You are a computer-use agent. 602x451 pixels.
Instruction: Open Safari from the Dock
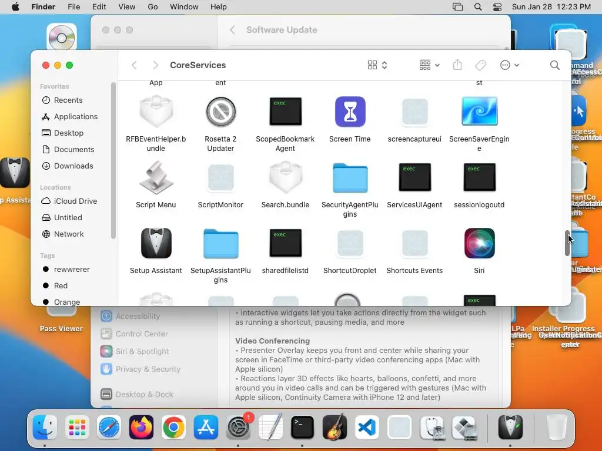109,427
